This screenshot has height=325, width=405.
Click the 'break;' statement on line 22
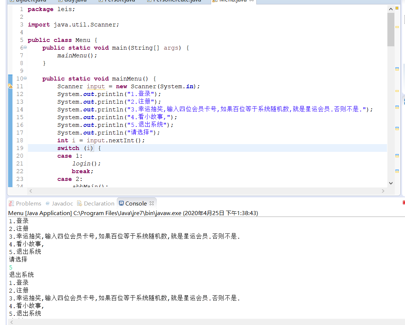click(82, 171)
